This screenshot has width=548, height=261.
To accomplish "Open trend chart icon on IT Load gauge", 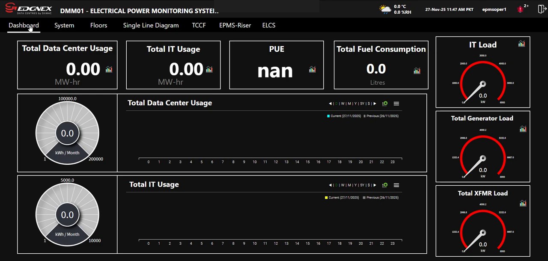I will pyautogui.click(x=521, y=44).
